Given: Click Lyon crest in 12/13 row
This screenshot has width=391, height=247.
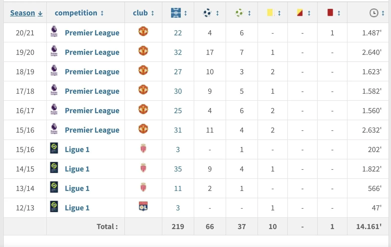Looking at the screenshot, I should (x=143, y=206).
